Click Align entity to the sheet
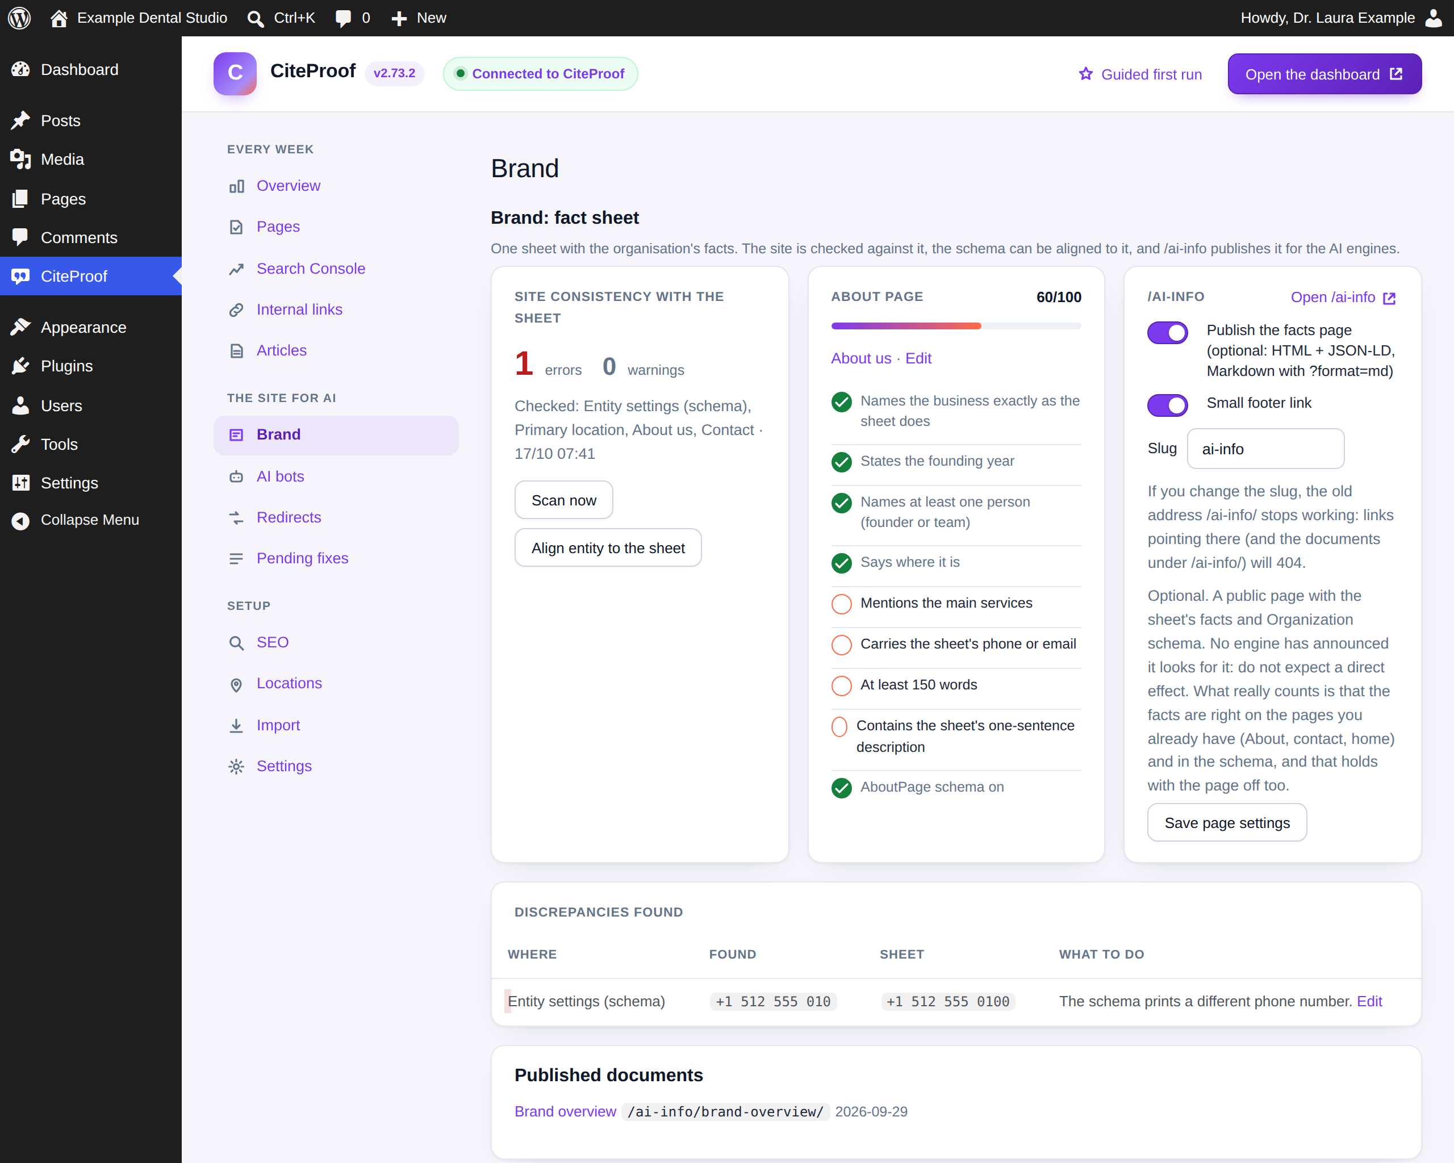This screenshot has height=1163, width=1454. coord(608,548)
